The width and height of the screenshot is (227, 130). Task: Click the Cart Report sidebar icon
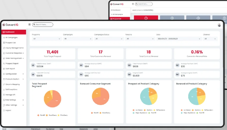pyautogui.click(x=4, y=69)
